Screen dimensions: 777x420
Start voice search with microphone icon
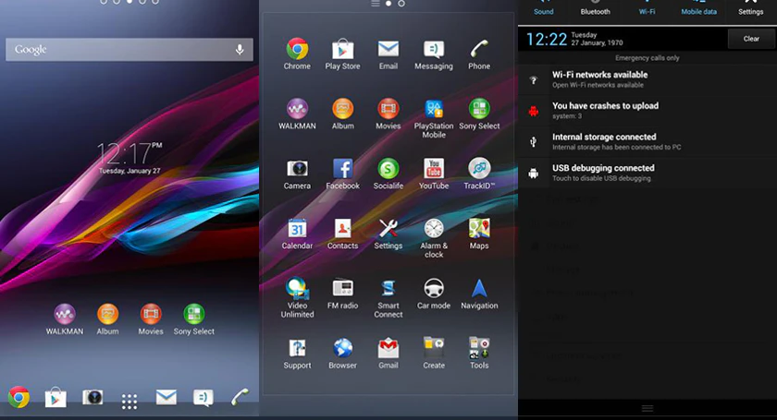240,50
